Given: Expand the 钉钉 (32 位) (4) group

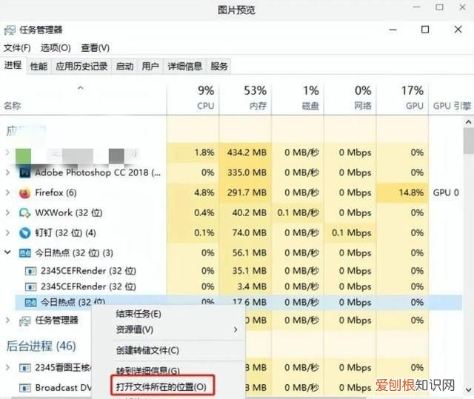Looking at the screenshot, I should (x=7, y=233).
